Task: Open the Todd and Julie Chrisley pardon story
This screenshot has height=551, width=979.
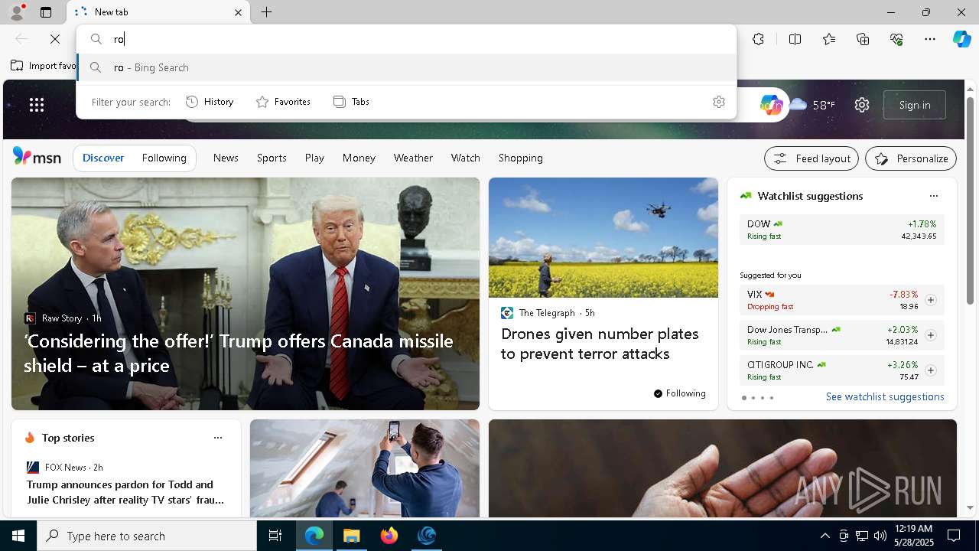Action: pos(125,492)
